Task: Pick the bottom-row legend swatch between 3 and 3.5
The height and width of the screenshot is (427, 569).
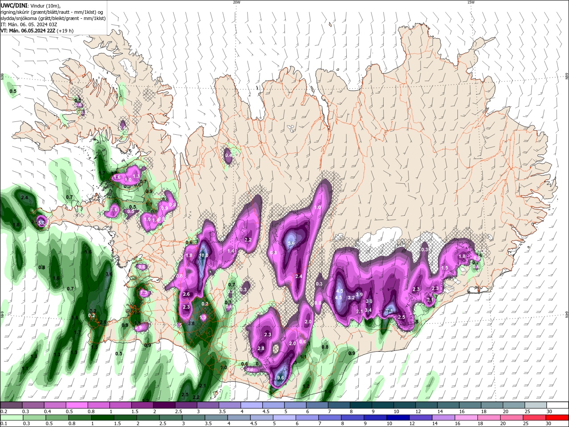Action: coord(193,418)
